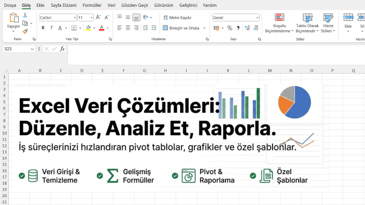Open borders dropdown arrow
The height and width of the screenshot is (205, 365).
(x=80, y=28)
